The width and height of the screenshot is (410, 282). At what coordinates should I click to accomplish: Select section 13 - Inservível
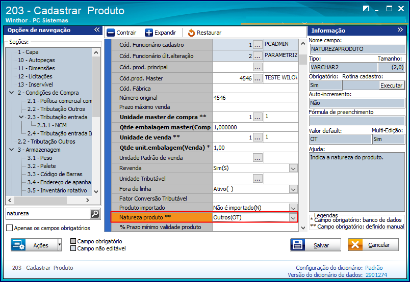tap(35, 84)
